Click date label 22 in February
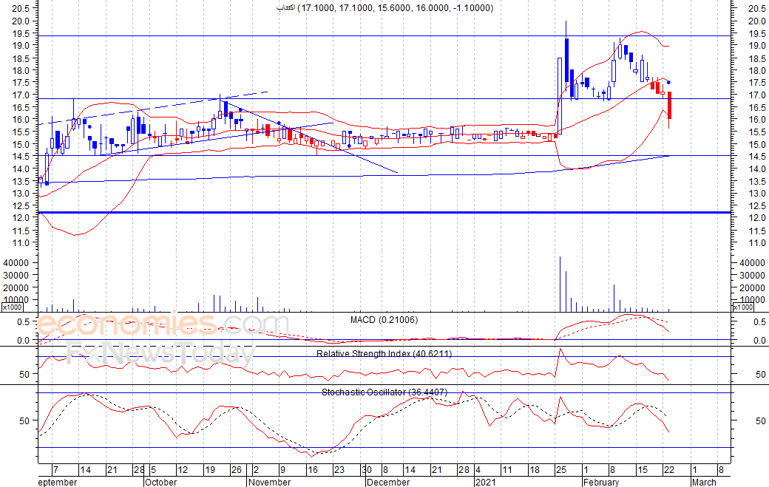The width and height of the screenshot is (769, 487). pyautogui.click(x=669, y=470)
